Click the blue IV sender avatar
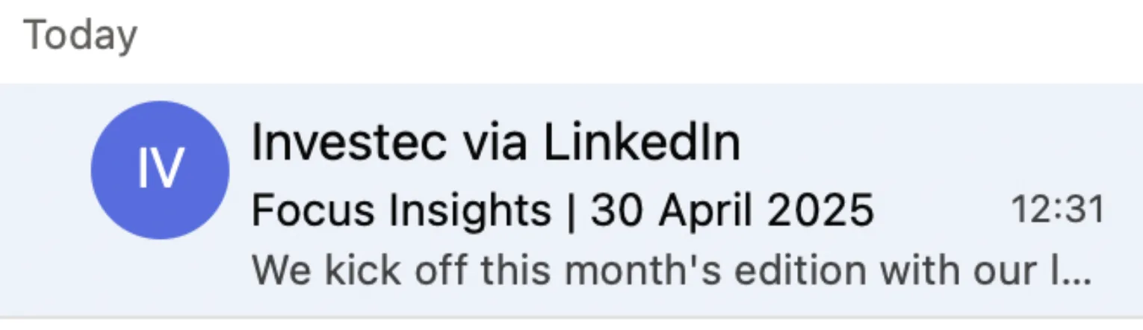The width and height of the screenshot is (1143, 330). [x=160, y=170]
